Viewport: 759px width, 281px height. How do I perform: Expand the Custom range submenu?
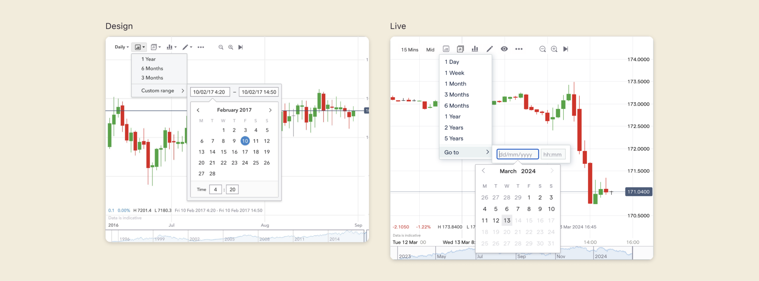tap(159, 91)
